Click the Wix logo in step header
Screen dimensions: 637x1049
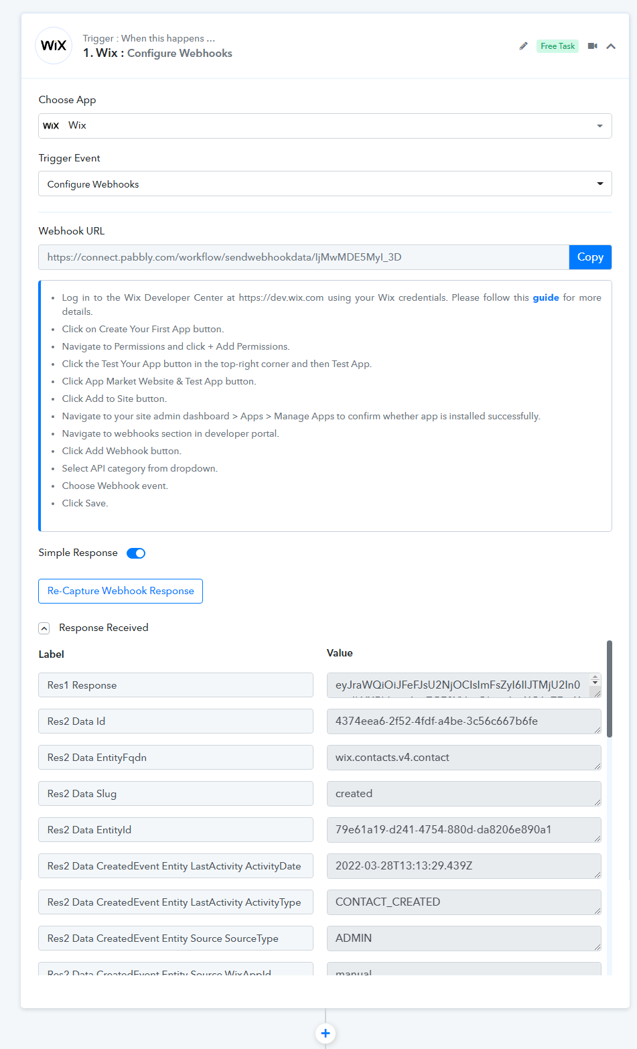click(54, 46)
